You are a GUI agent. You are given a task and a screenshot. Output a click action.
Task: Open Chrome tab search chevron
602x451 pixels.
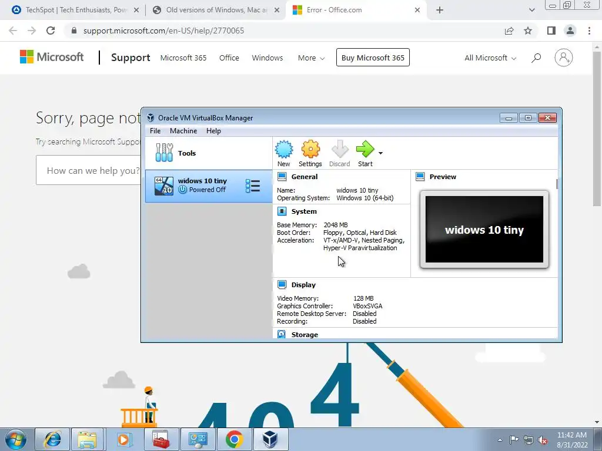[x=531, y=10]
